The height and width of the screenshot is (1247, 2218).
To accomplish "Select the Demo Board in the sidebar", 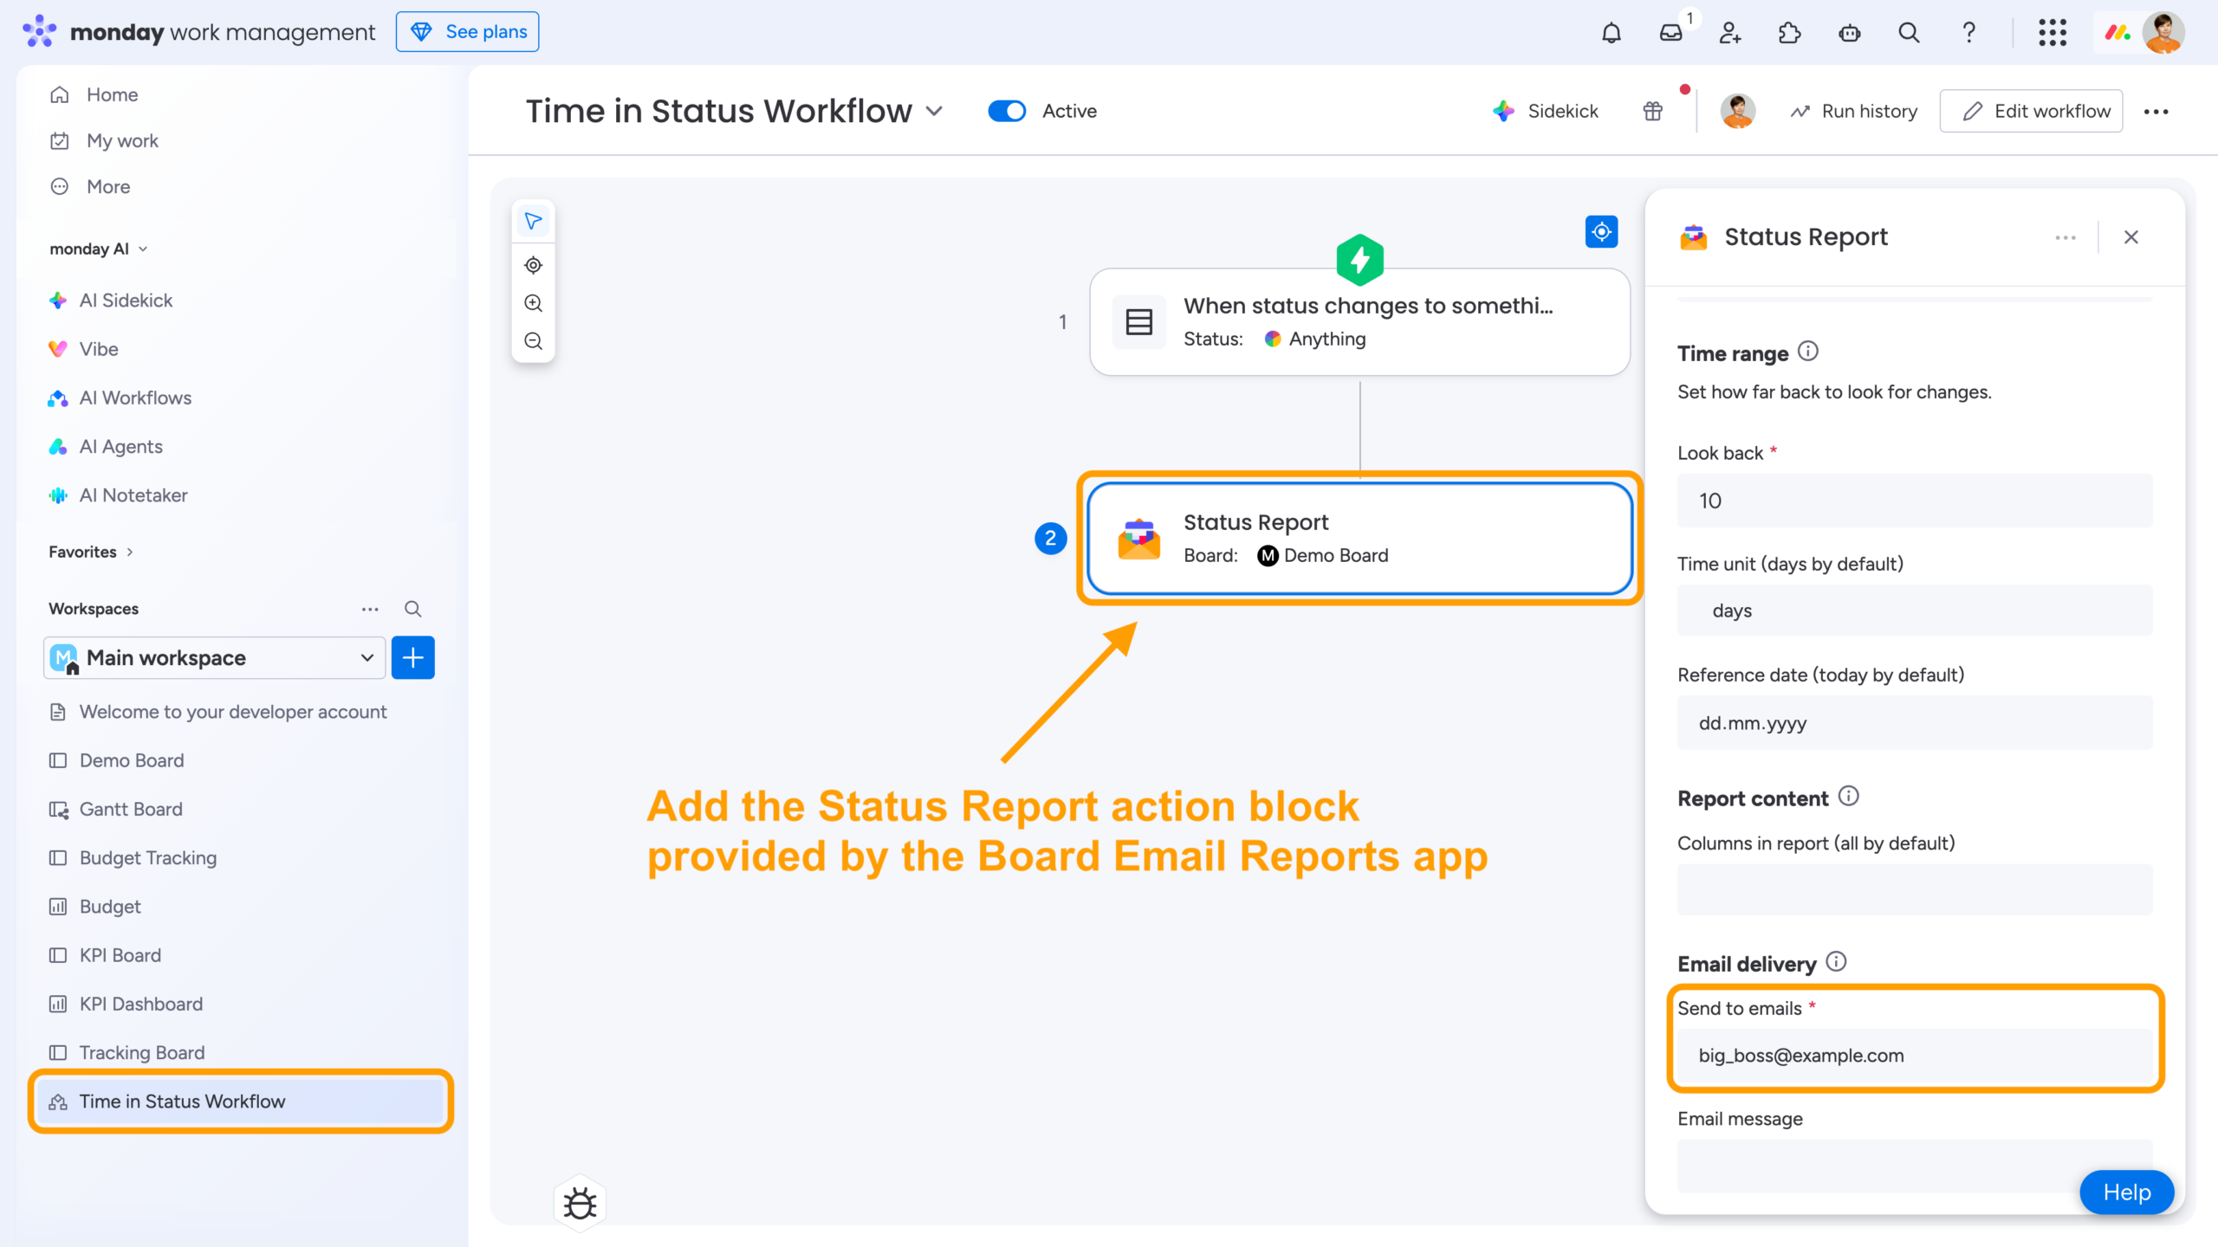I will coord(132,760).
